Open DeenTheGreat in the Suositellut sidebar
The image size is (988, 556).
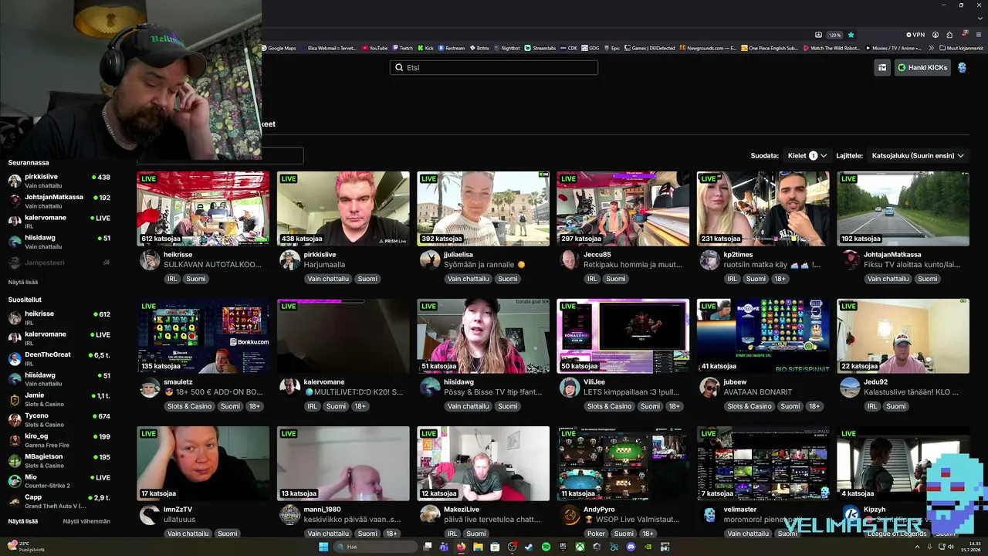[59, 358]
